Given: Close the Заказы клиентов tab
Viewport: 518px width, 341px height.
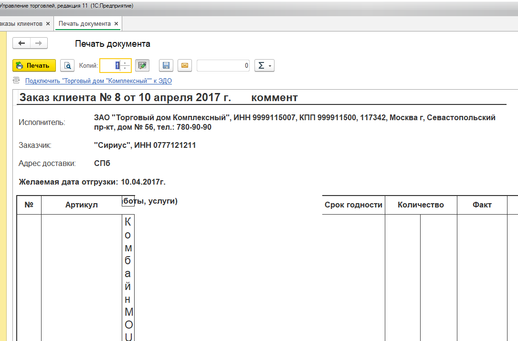Looking at the screenshot, I should pos(48,23).
